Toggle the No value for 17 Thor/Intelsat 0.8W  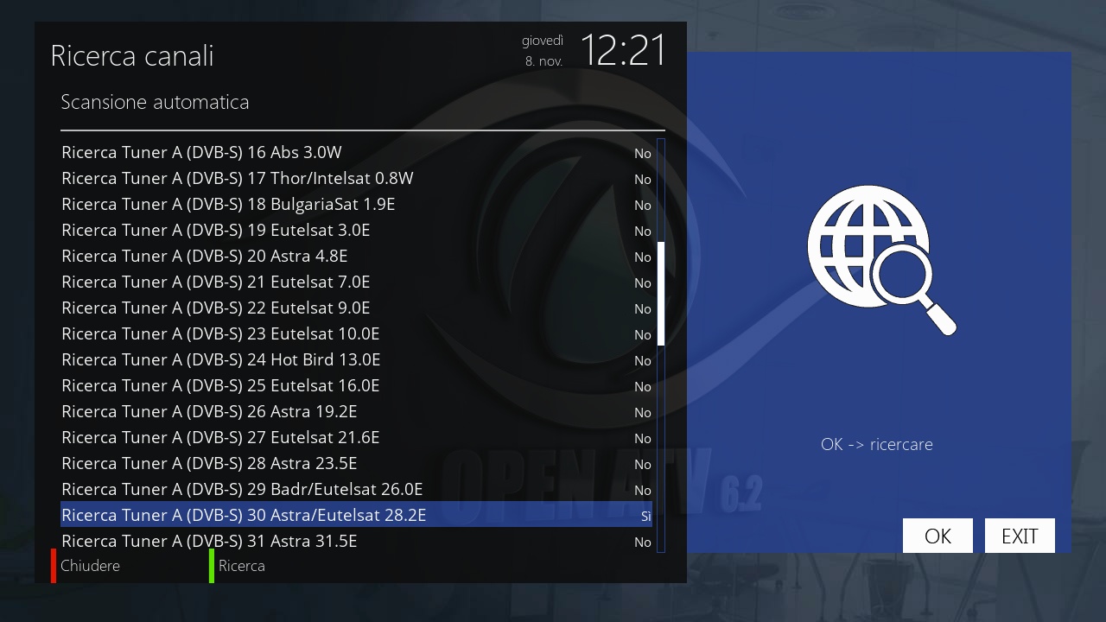[642, 179]
